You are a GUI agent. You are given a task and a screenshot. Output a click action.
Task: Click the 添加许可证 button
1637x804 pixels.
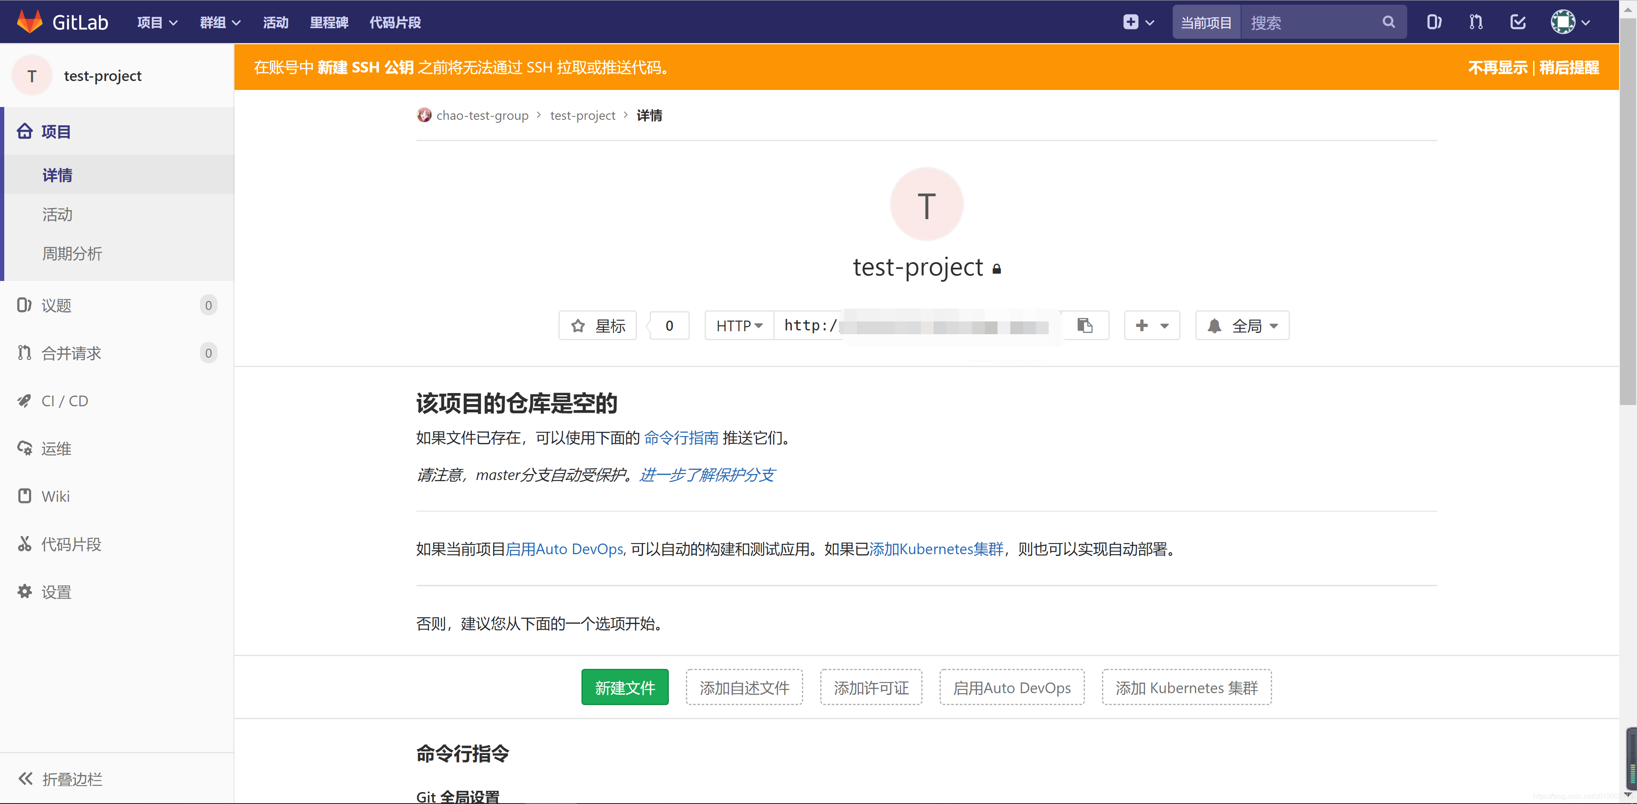871,687
